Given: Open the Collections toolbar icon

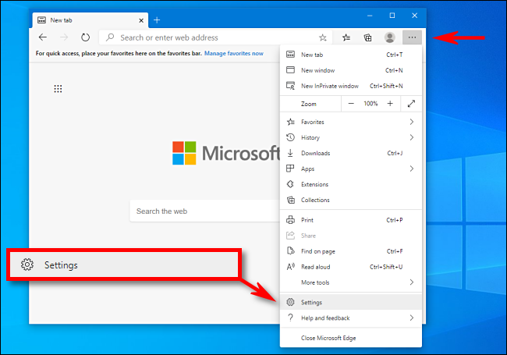Looking at the screenshot, I should (x=367, y=37).
